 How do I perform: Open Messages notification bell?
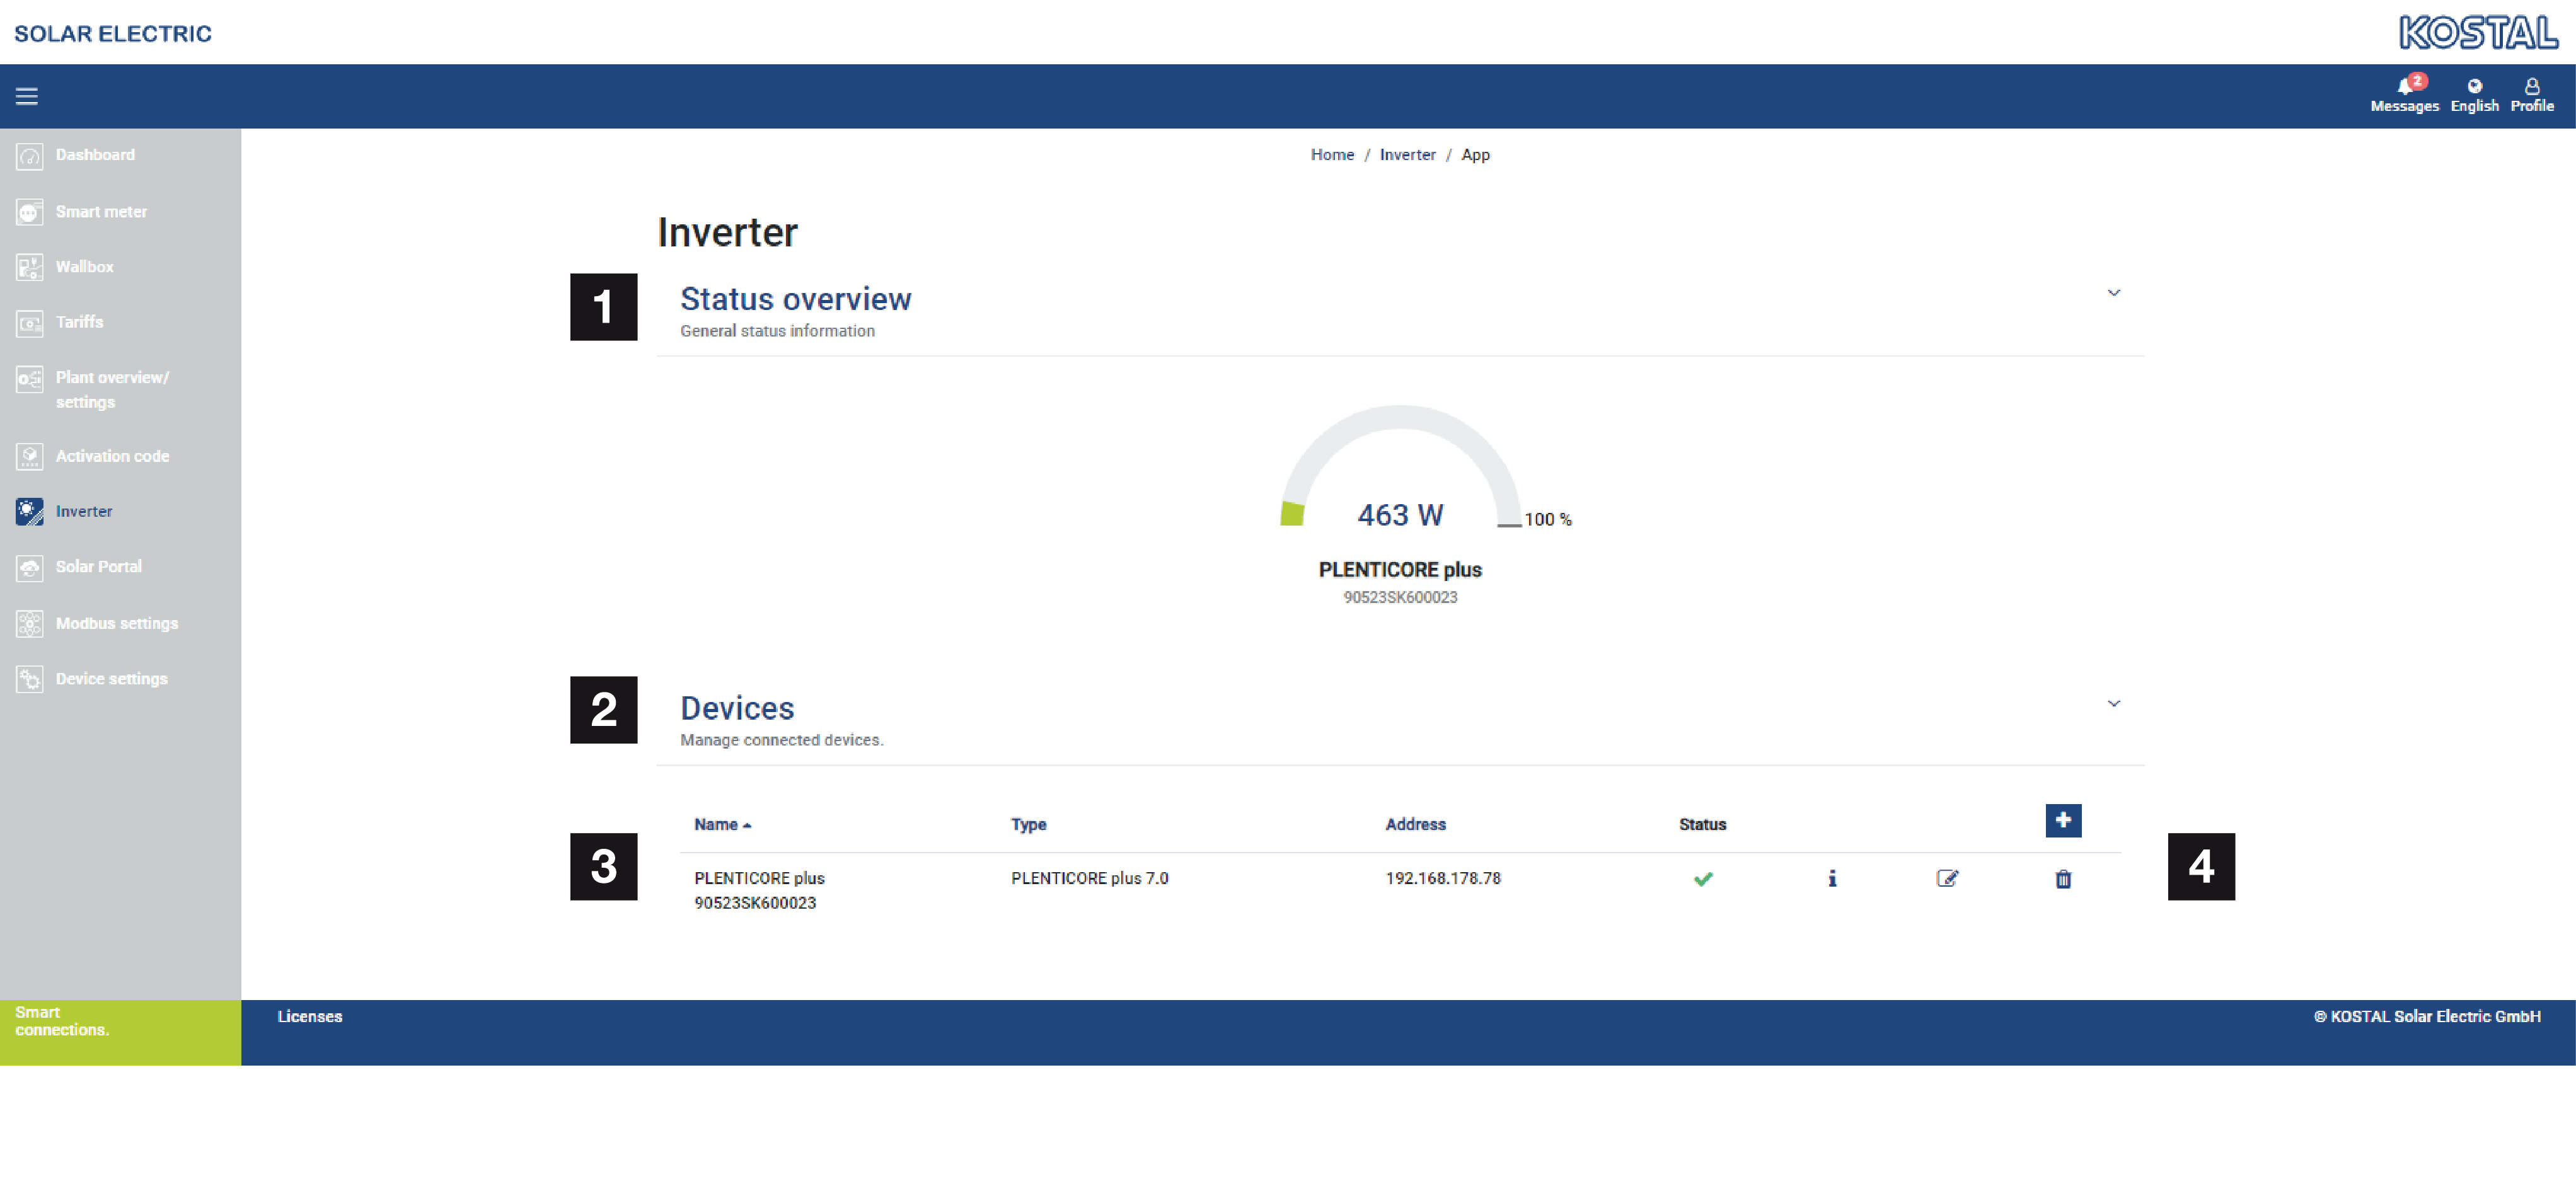(x=2404, y=87)
